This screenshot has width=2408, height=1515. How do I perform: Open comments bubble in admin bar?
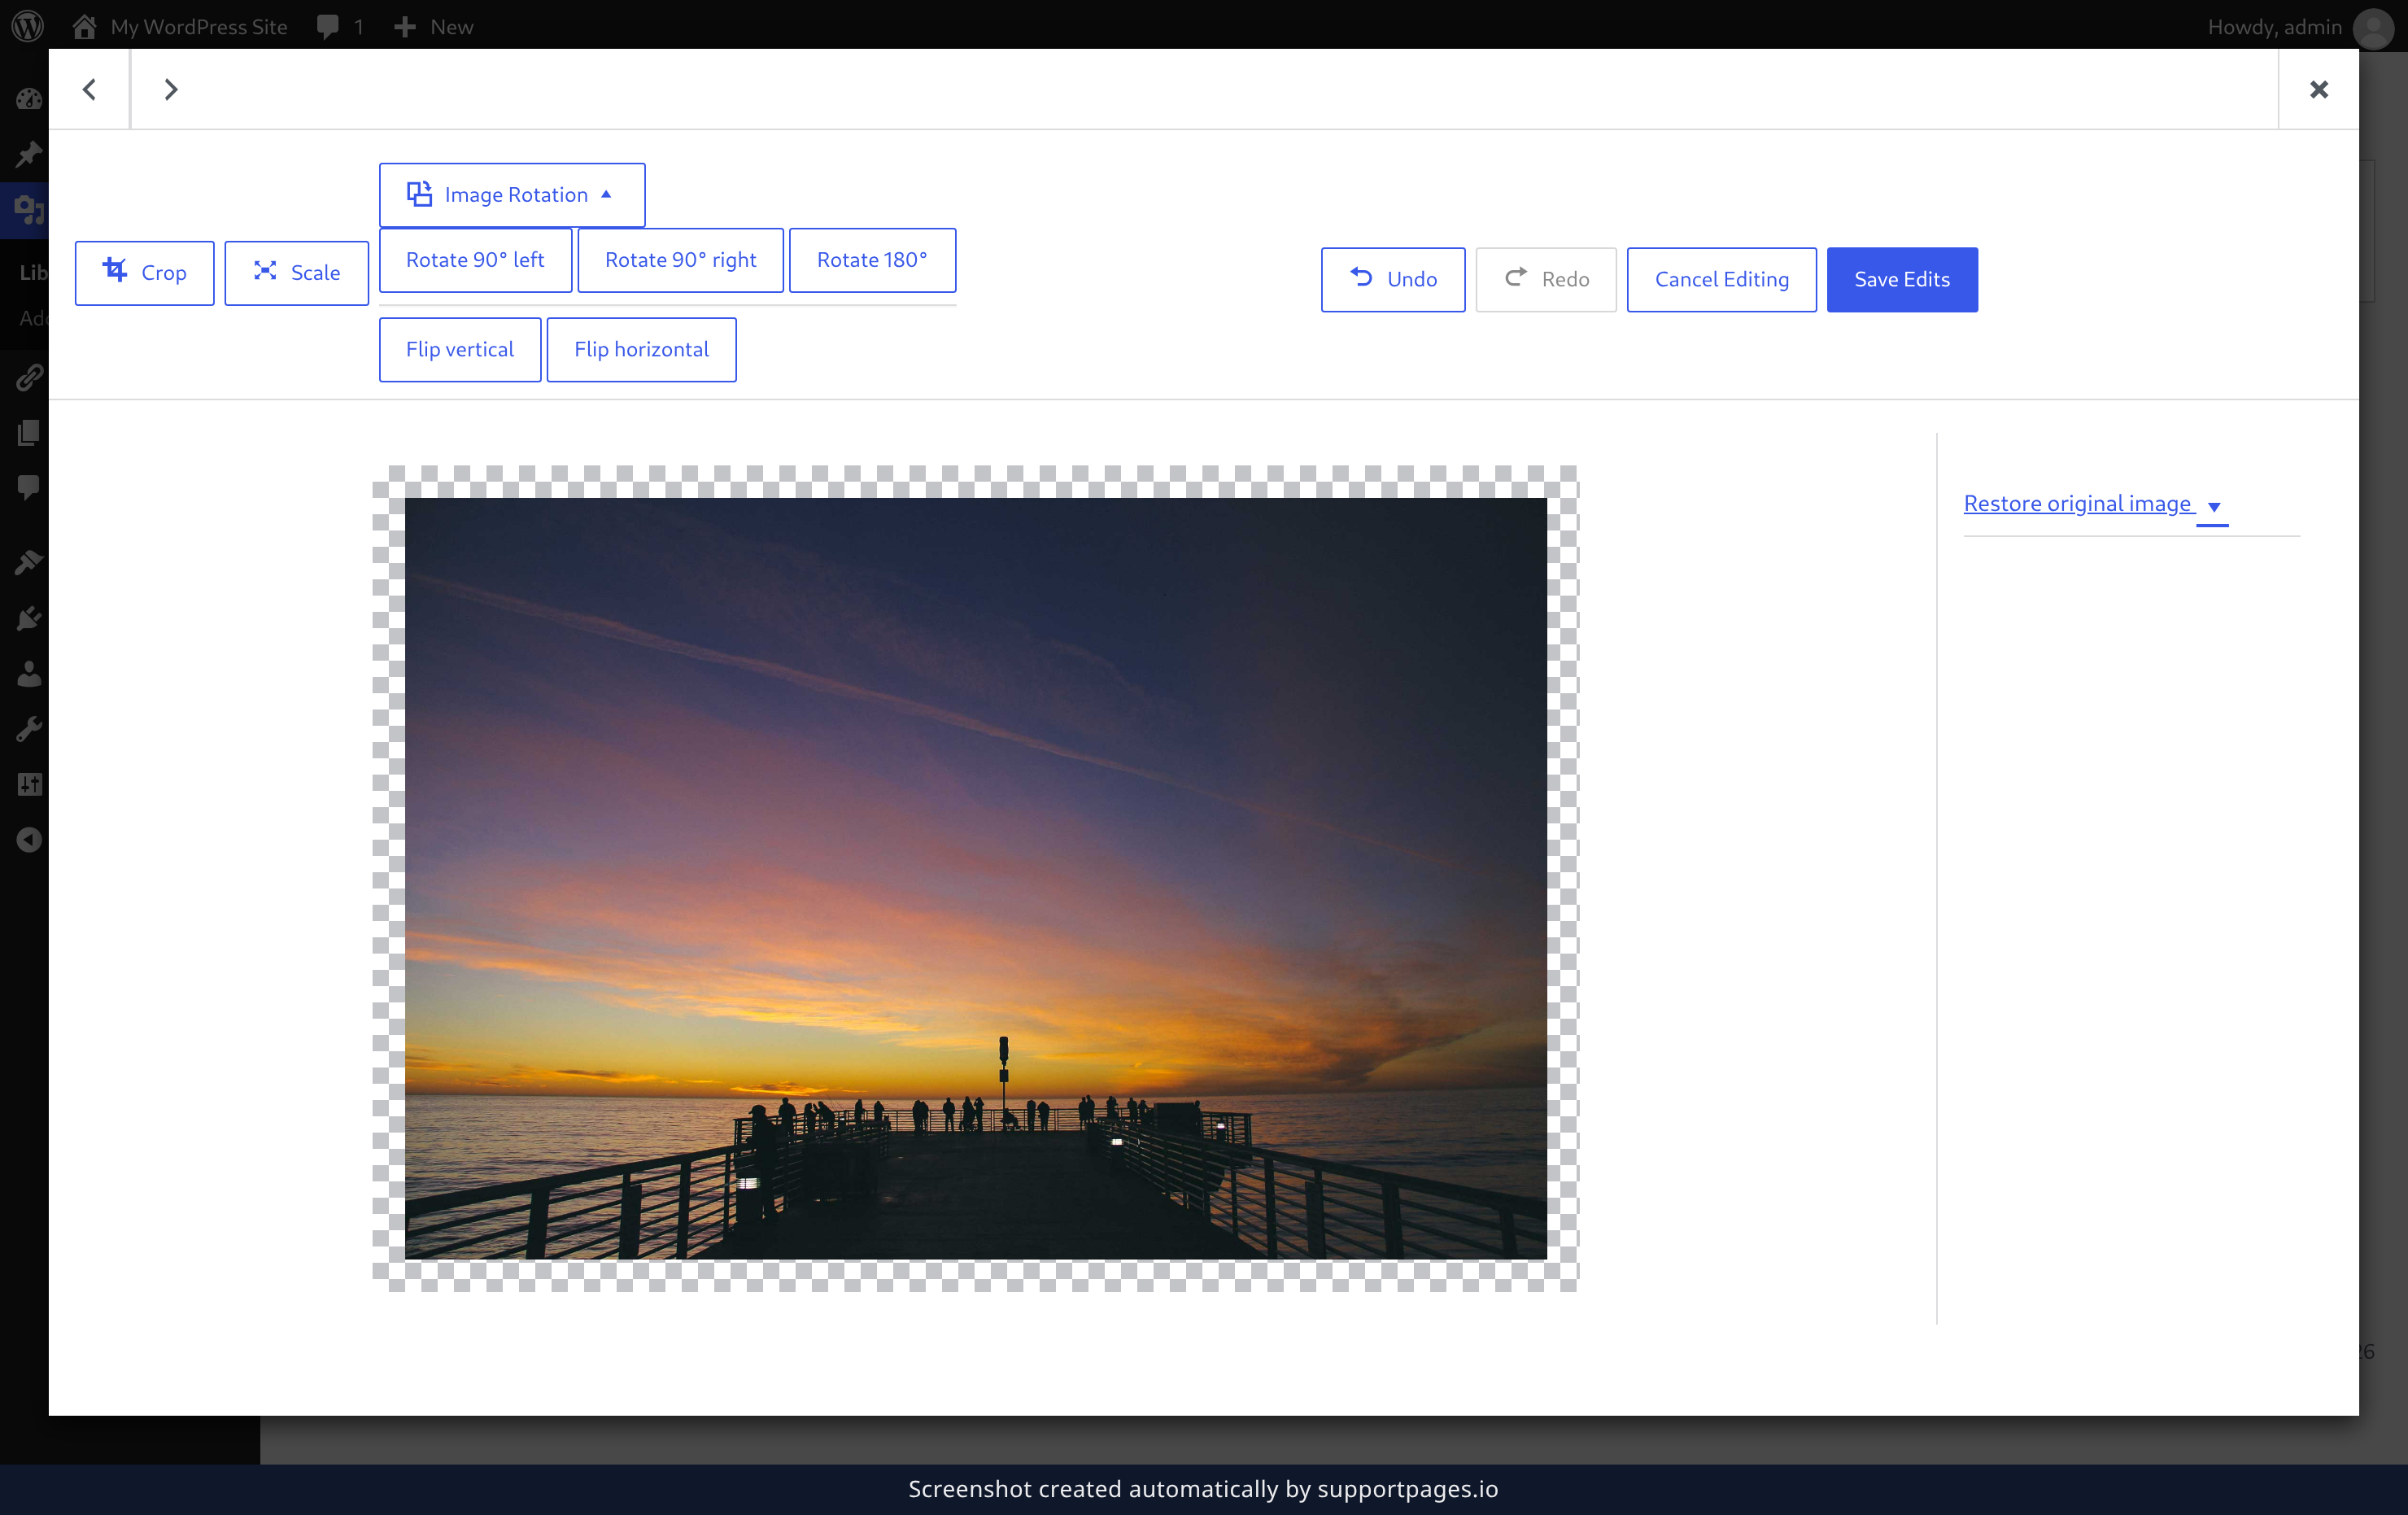pyautogui.click(x=339, y=26)
